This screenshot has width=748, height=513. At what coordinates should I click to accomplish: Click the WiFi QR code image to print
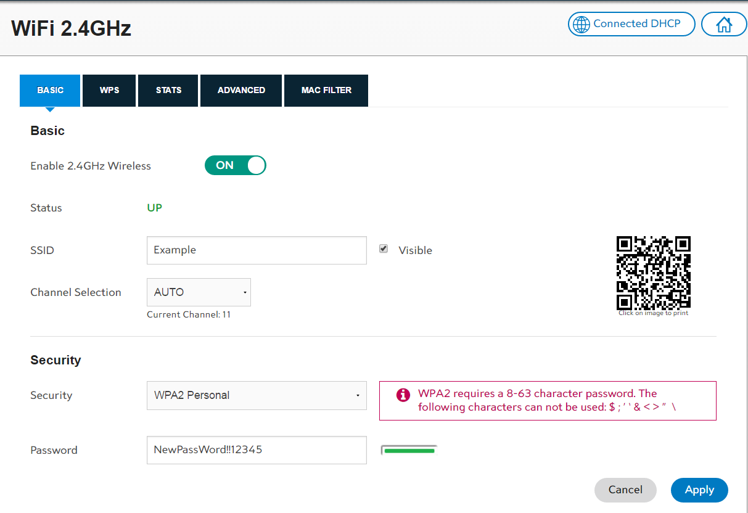point(654,273)
